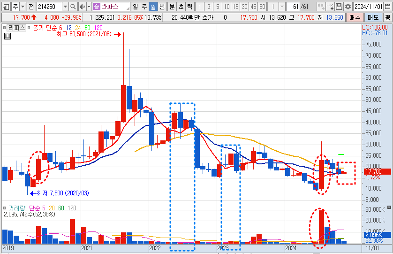Click the 호가 quote label
The height and width of the screenshot is (254, 393).
[x=208, y=17]
